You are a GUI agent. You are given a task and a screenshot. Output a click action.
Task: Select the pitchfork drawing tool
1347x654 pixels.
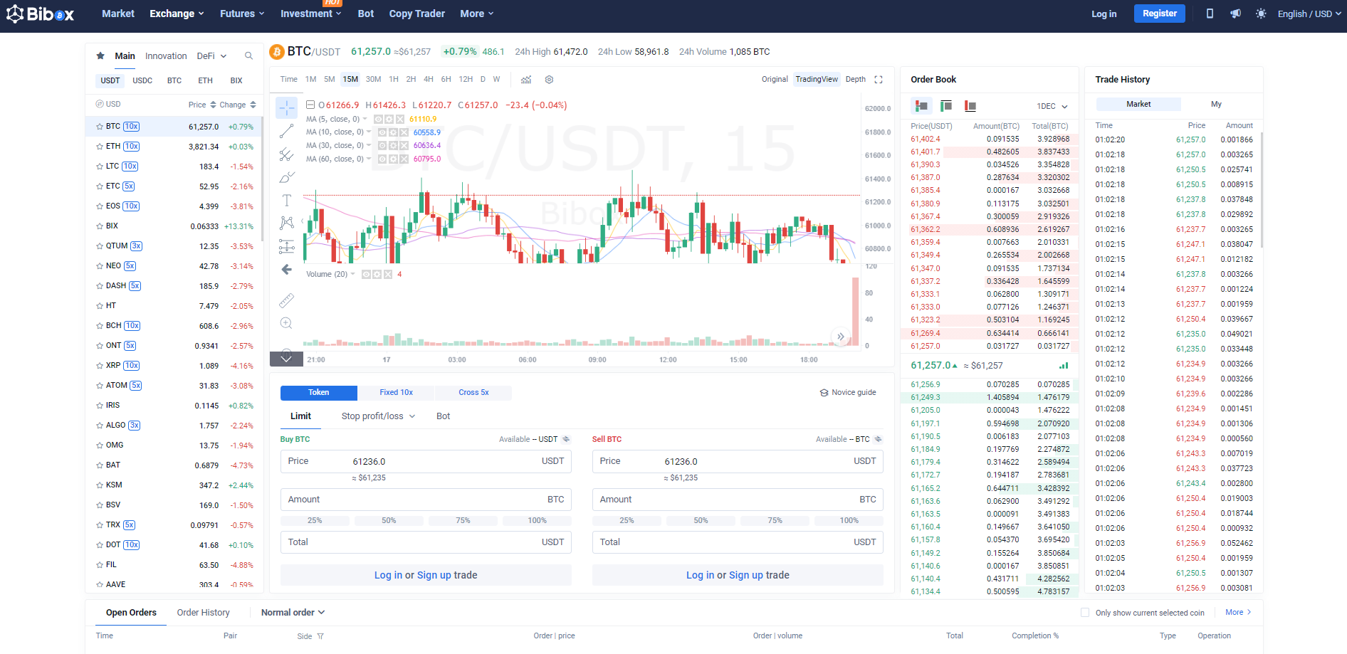pyautogui.click(x=287, y=154)
